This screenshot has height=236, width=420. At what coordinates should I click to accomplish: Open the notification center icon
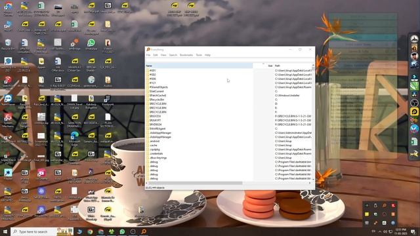(413, 231)
